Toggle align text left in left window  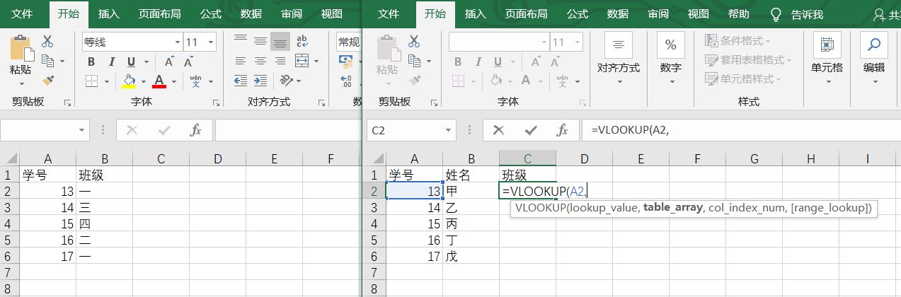[241, 61]
